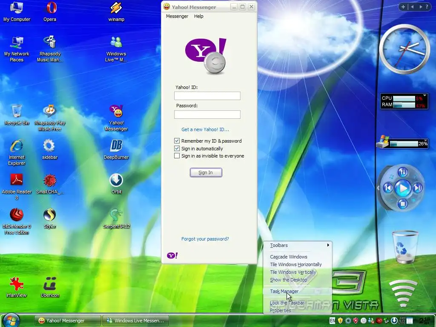Open the My Computer desktop icon

(17, 11)
